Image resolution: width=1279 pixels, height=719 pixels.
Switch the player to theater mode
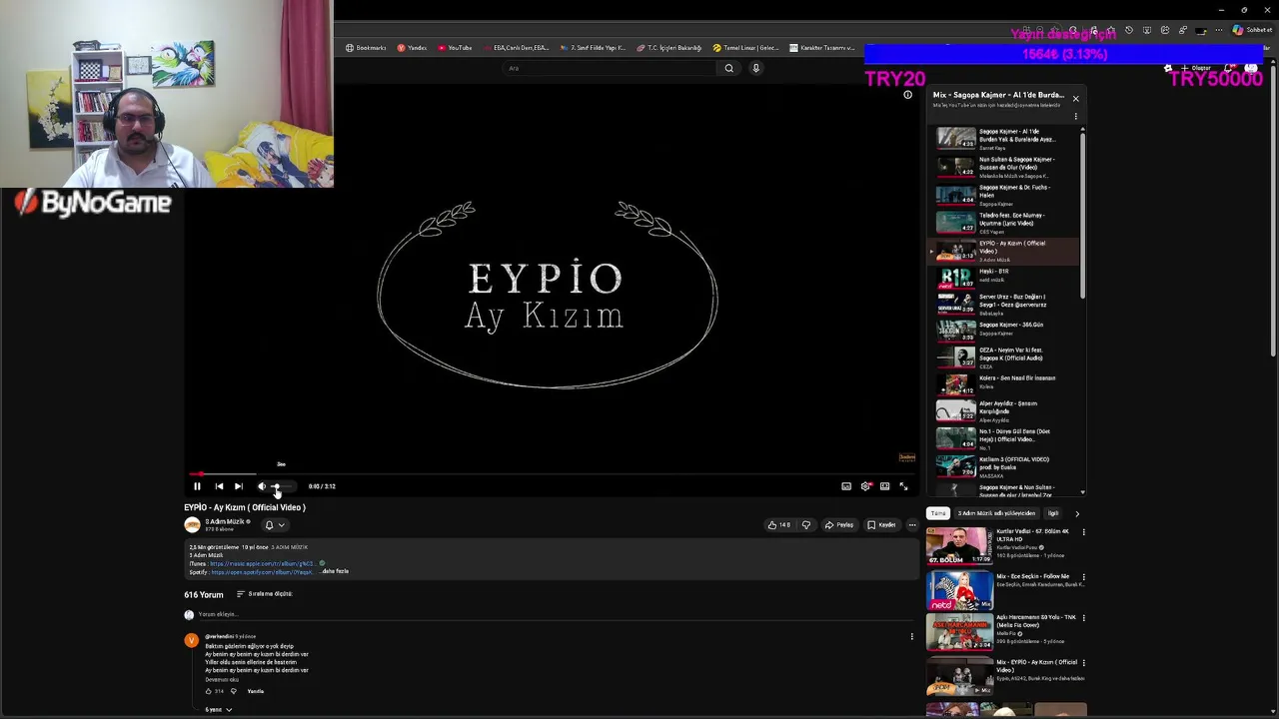coord(884,486)
